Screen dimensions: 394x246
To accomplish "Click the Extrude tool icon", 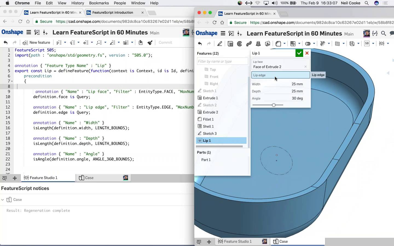I will (230, 44).
